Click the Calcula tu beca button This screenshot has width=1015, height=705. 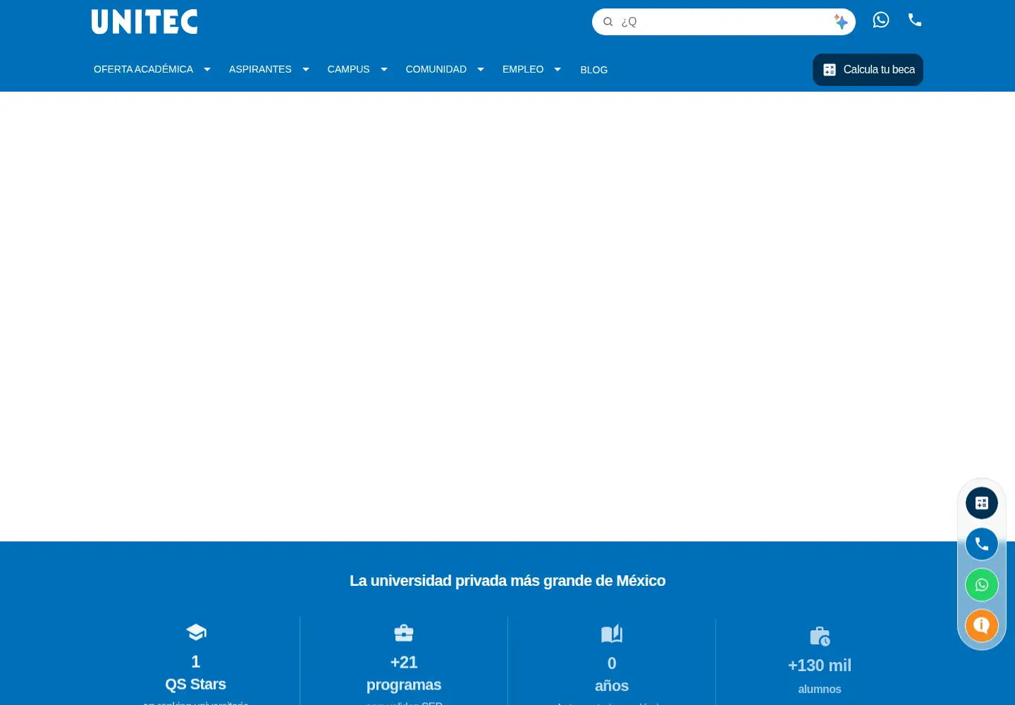point(868,70)
